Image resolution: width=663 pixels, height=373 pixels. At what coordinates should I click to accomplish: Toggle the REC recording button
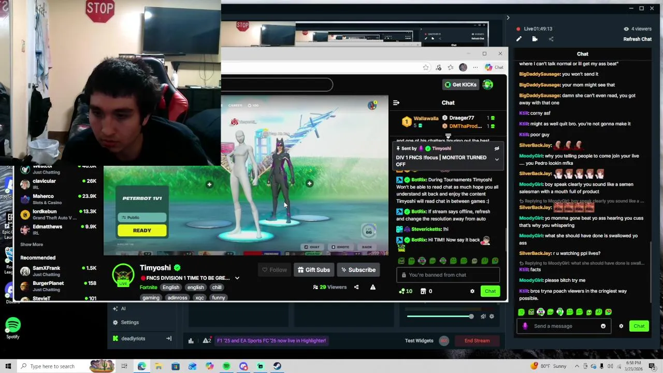444,341
